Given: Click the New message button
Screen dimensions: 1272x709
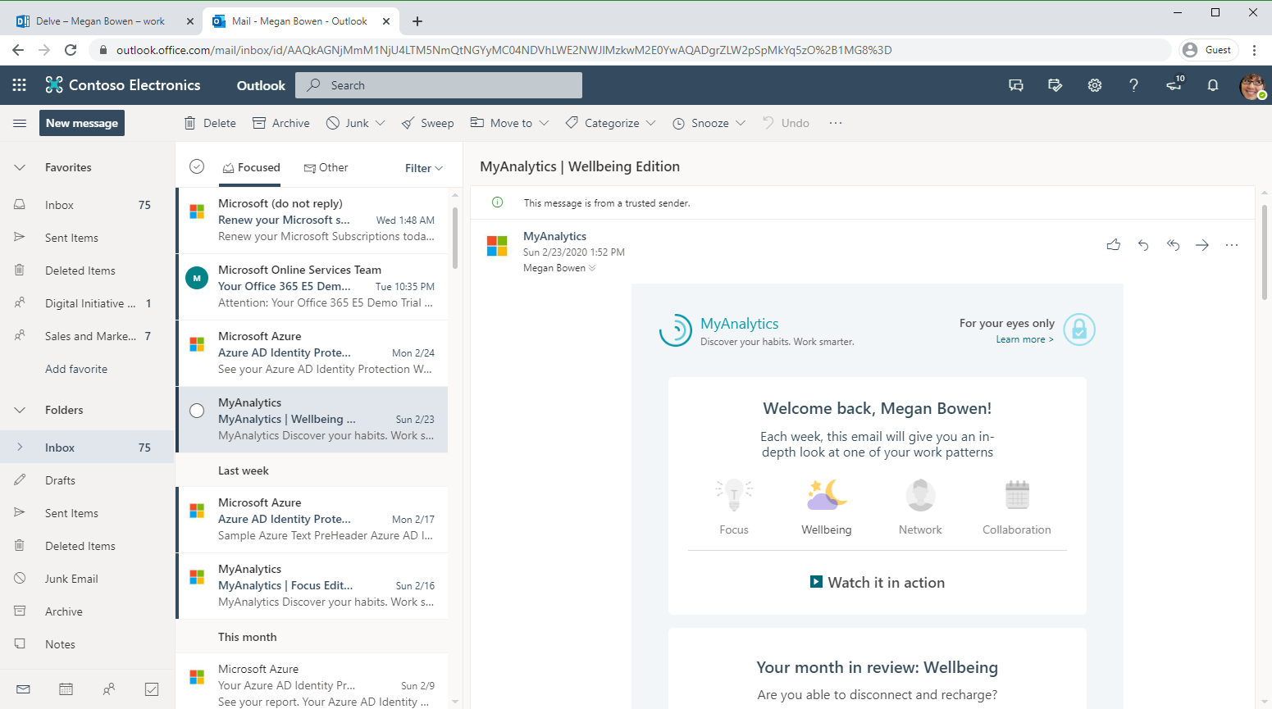Looking at the screenshot, I should 82,123.
